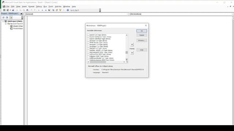Open the Tools menu
The width and height of the screenshot is (234, 131).
pyautogui.click(x=51, y=7)
